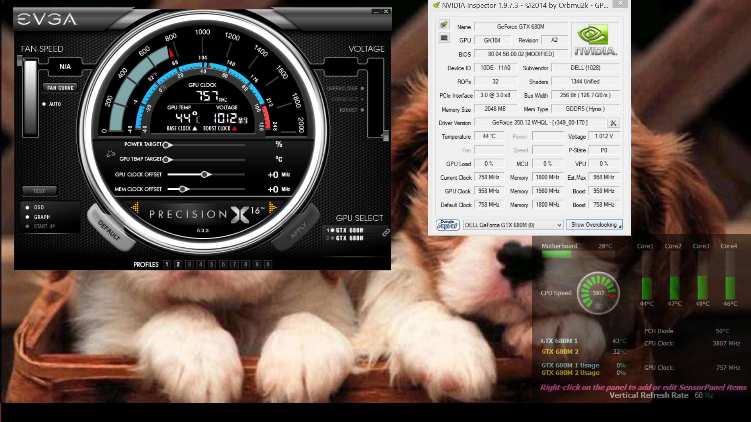This screenshot has height=422, width=751.
Task: Click the voltage vertical slider handle
Action: coord(386,136)
